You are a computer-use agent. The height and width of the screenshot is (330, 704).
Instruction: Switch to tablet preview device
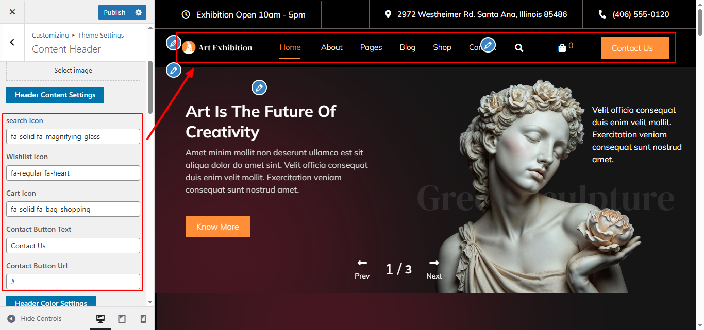point(122,319)
